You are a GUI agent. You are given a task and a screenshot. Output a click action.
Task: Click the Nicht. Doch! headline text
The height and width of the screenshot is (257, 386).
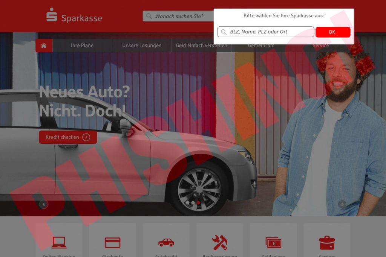[83, 111]
